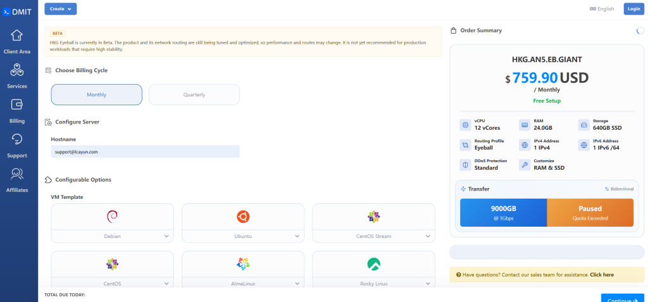Click the 9000GB transfer bar segment

[503, 213]
